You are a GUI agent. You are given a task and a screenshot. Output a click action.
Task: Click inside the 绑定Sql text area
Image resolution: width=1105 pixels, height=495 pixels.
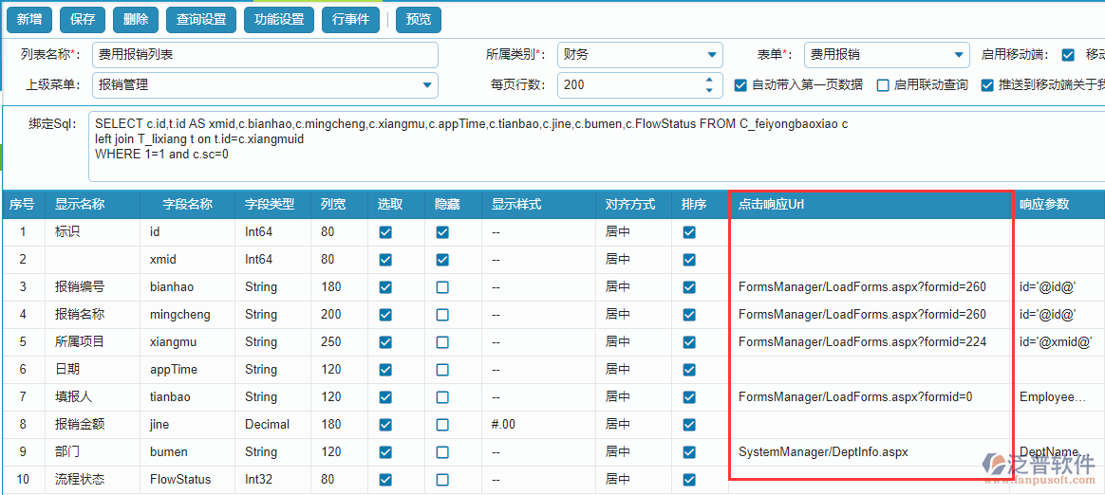click(596, 146)
